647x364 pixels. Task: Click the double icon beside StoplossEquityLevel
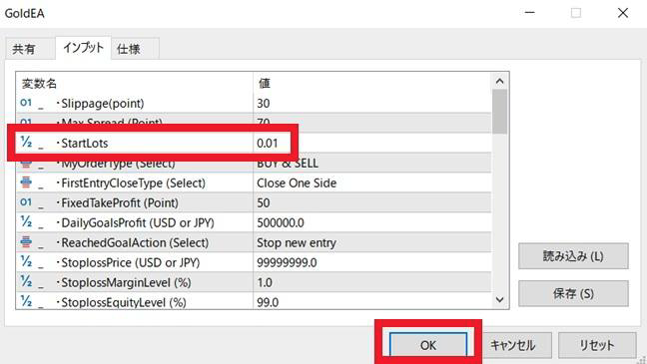pos(26,301)
